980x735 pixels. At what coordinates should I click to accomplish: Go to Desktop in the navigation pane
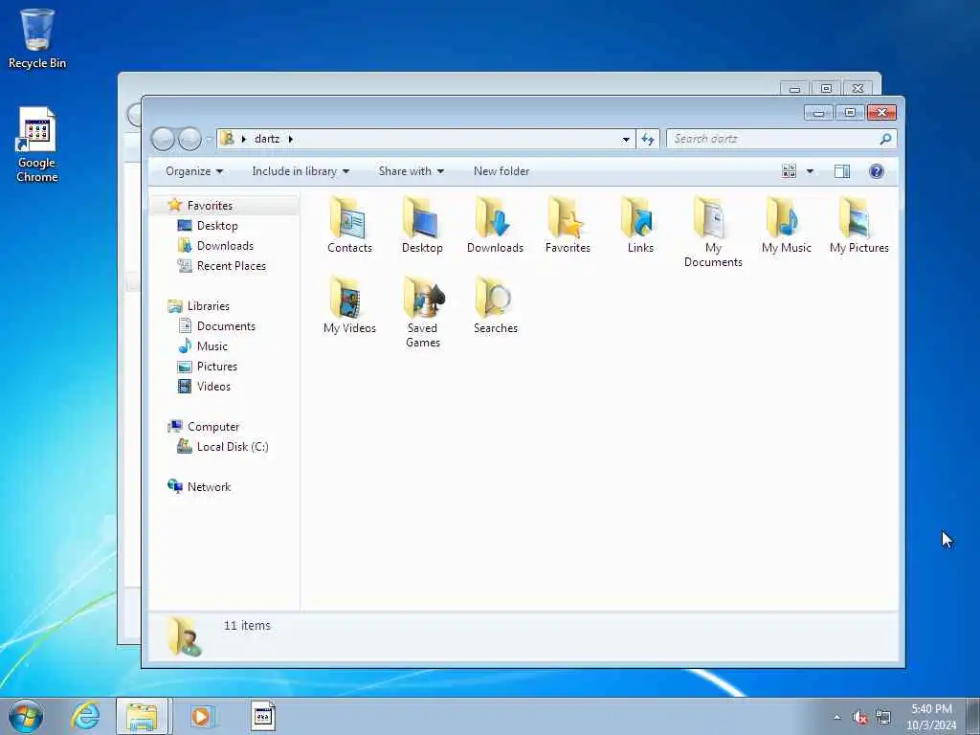(217, 226)
